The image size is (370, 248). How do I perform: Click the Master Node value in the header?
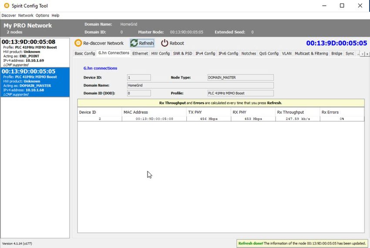click(186, 32)
